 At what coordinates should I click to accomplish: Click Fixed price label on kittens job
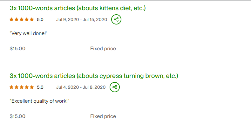103,49
